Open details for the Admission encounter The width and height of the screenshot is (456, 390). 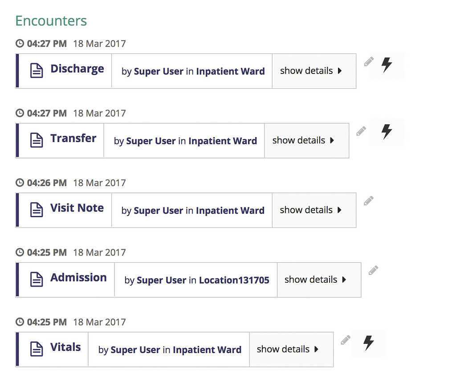point(319,280)
